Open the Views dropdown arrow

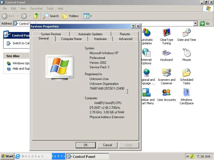[91, 16]
